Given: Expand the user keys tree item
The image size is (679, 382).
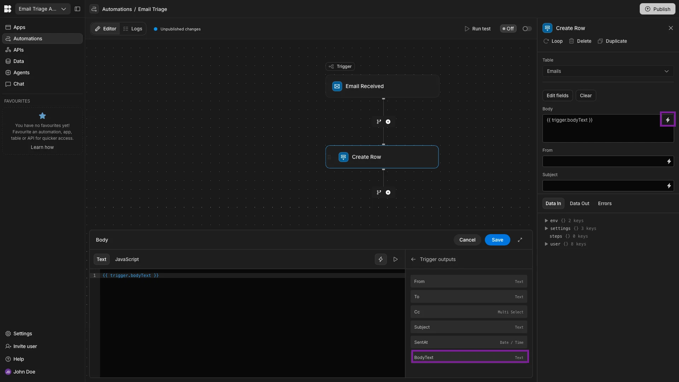Looking at the screenshot, I should click(546, 244).
